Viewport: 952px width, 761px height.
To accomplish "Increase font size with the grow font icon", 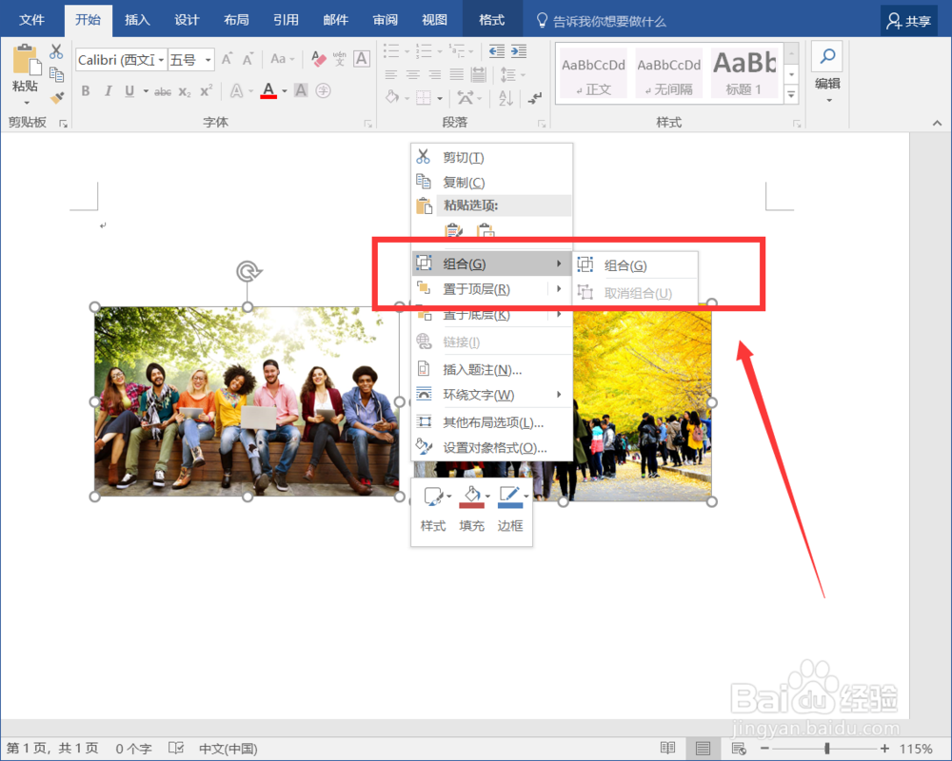I will point(228,60).
